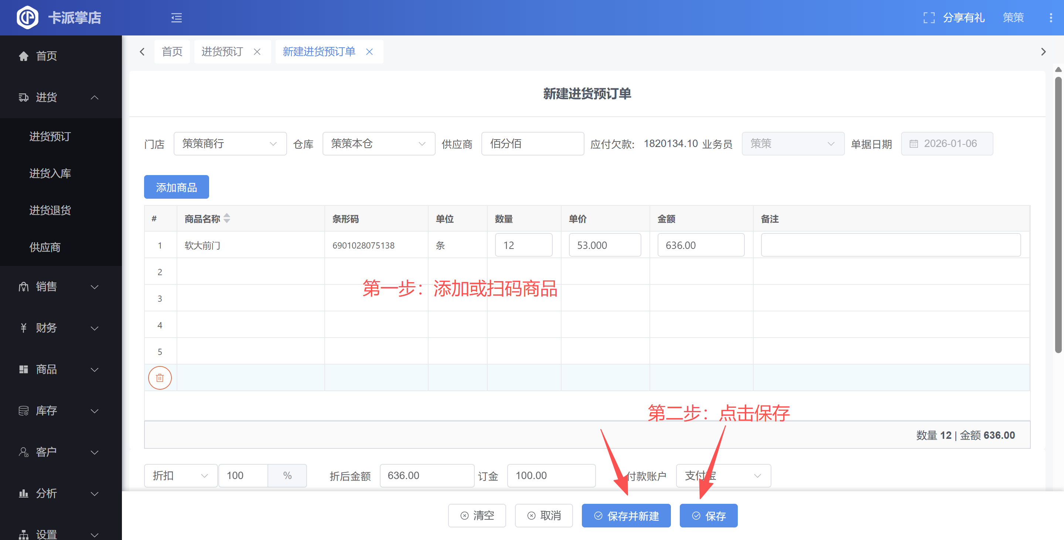1064x540 pixels.
Task: Click the sidebar collapse menu icon
Action: pyautogui.click(x=176, y=18)
